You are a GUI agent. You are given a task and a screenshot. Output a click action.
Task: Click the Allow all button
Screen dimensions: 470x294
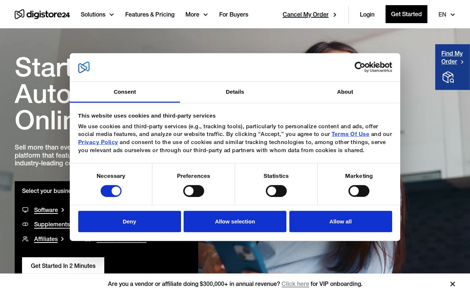[x=340, y=222]
